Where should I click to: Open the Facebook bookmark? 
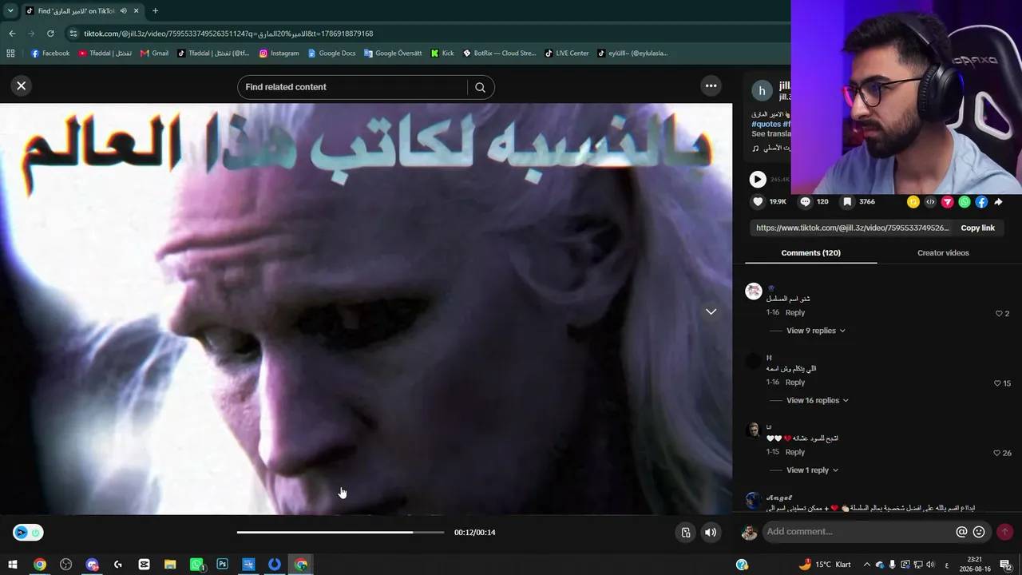tap(50, 54)
